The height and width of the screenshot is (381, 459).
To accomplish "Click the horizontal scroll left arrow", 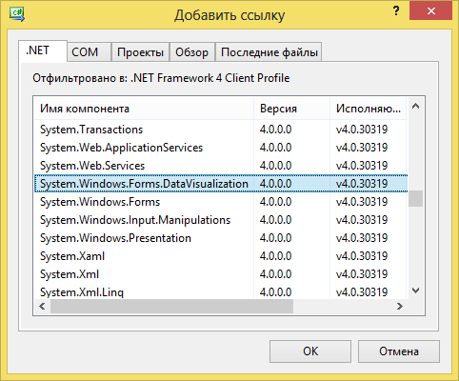I will click(x=42, y=307).
